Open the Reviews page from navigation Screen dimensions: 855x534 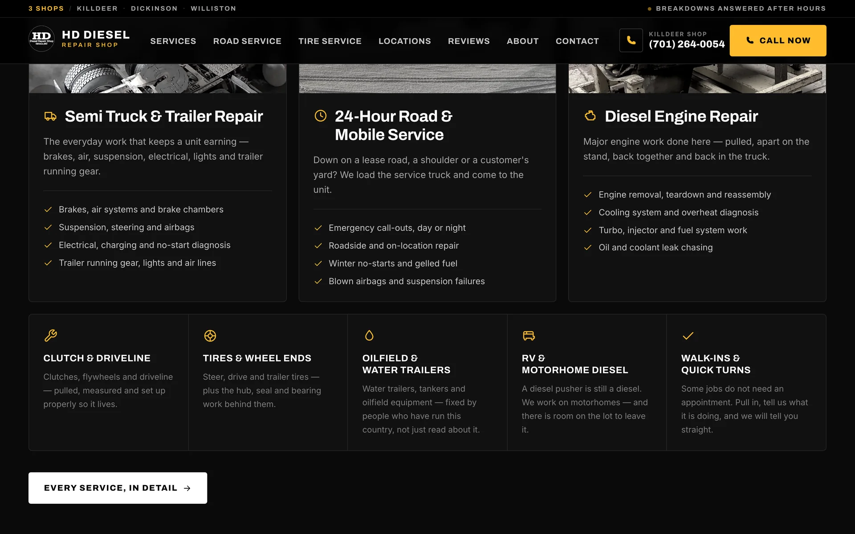(x=469, y=41)
